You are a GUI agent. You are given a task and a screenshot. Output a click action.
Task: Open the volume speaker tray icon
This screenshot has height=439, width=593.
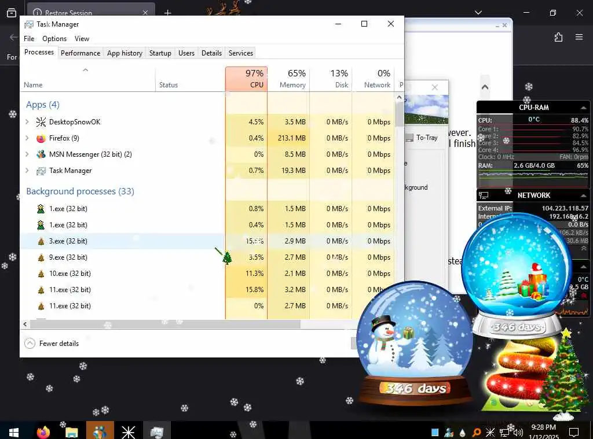coord(518,433)
